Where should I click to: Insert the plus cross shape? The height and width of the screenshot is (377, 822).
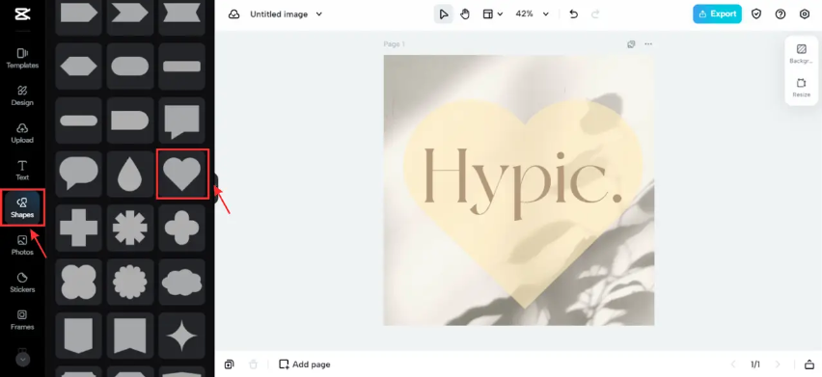pos(79,228)
